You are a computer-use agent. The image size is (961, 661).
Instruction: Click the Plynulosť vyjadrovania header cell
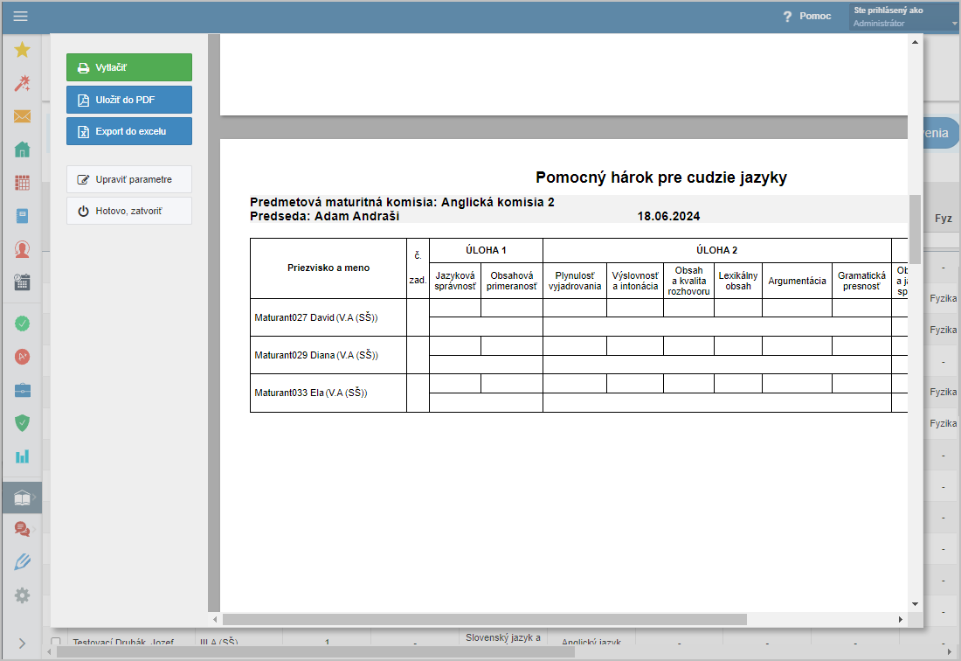(x=575, y=281)
